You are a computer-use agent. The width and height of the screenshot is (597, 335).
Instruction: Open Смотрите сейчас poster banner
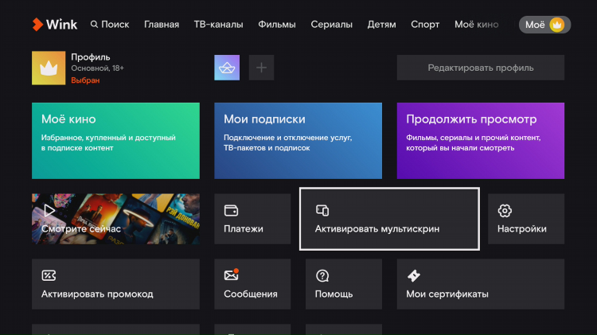point(115,219)
